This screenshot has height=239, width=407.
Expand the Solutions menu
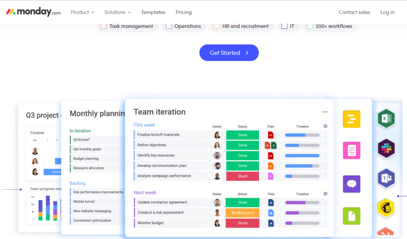(117, 12)
